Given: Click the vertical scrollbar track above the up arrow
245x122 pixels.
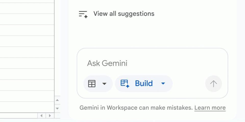Looking at the screenshot, I should [57, 51].
